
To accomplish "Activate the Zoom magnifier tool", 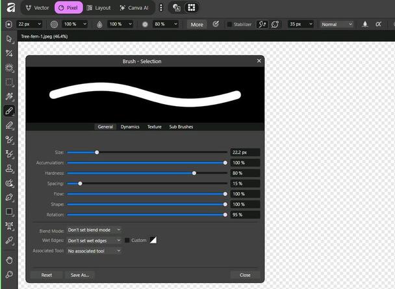I will 9,273.
